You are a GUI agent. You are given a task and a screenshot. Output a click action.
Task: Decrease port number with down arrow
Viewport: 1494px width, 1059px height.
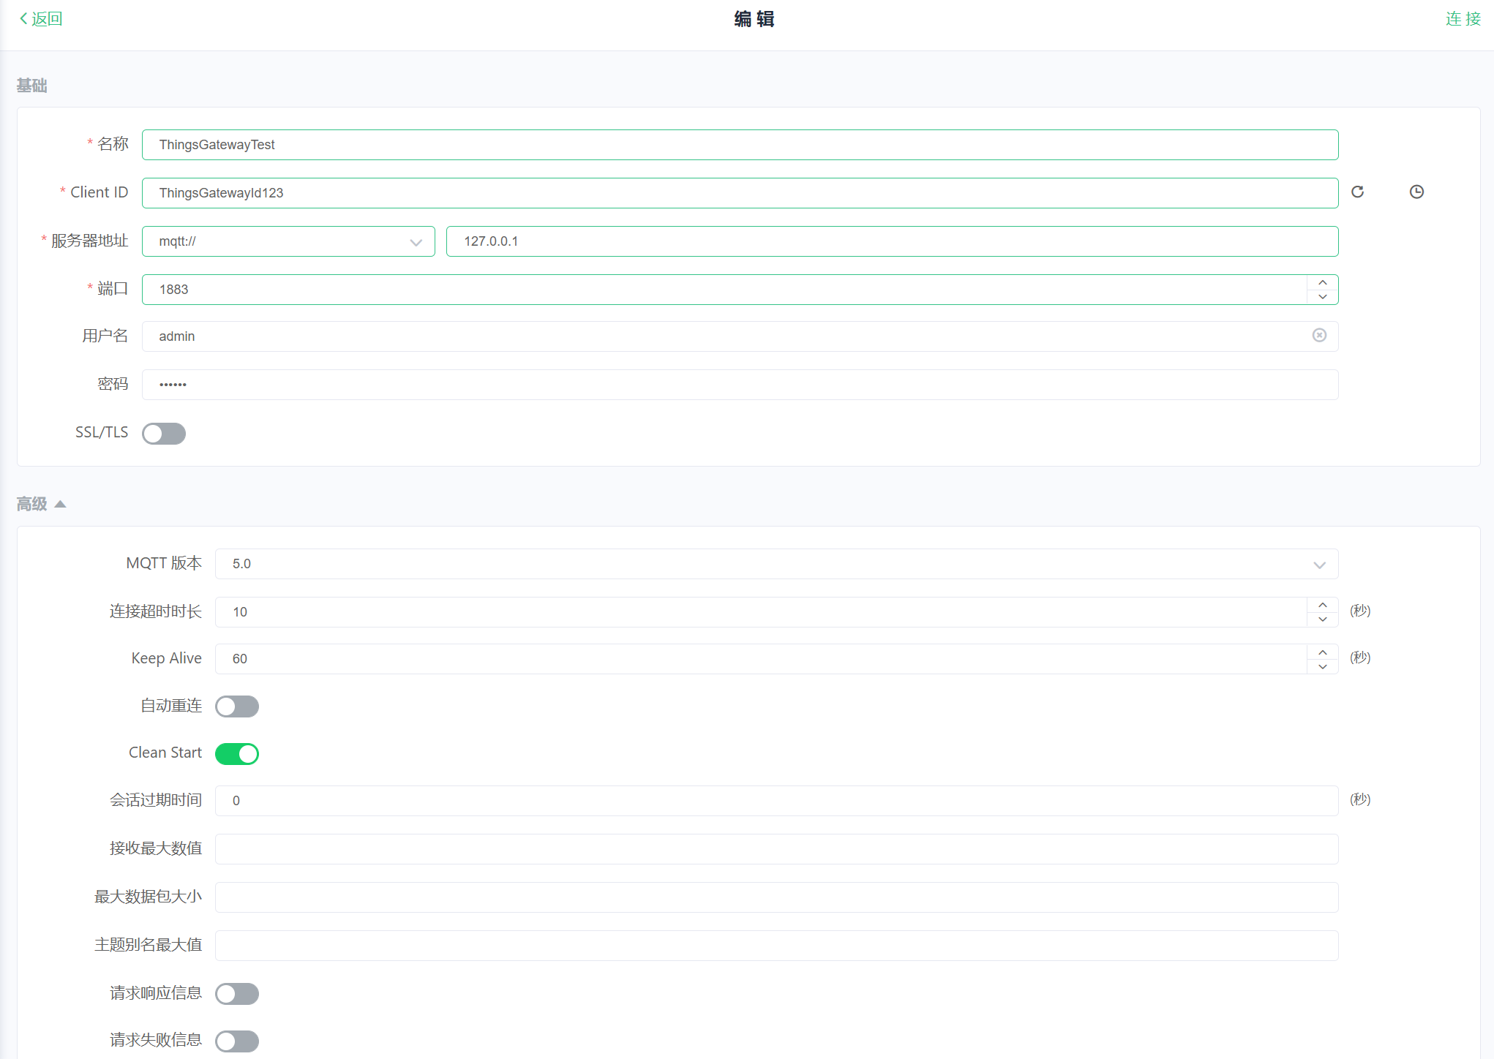[1323, 297]
